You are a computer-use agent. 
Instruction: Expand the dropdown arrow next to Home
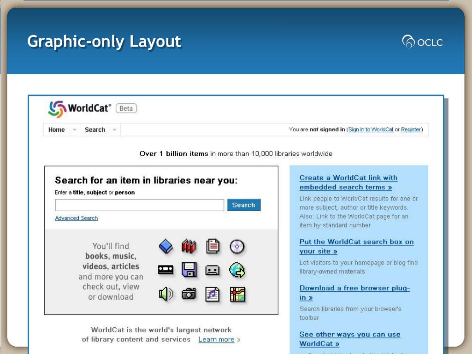point(74,130)
